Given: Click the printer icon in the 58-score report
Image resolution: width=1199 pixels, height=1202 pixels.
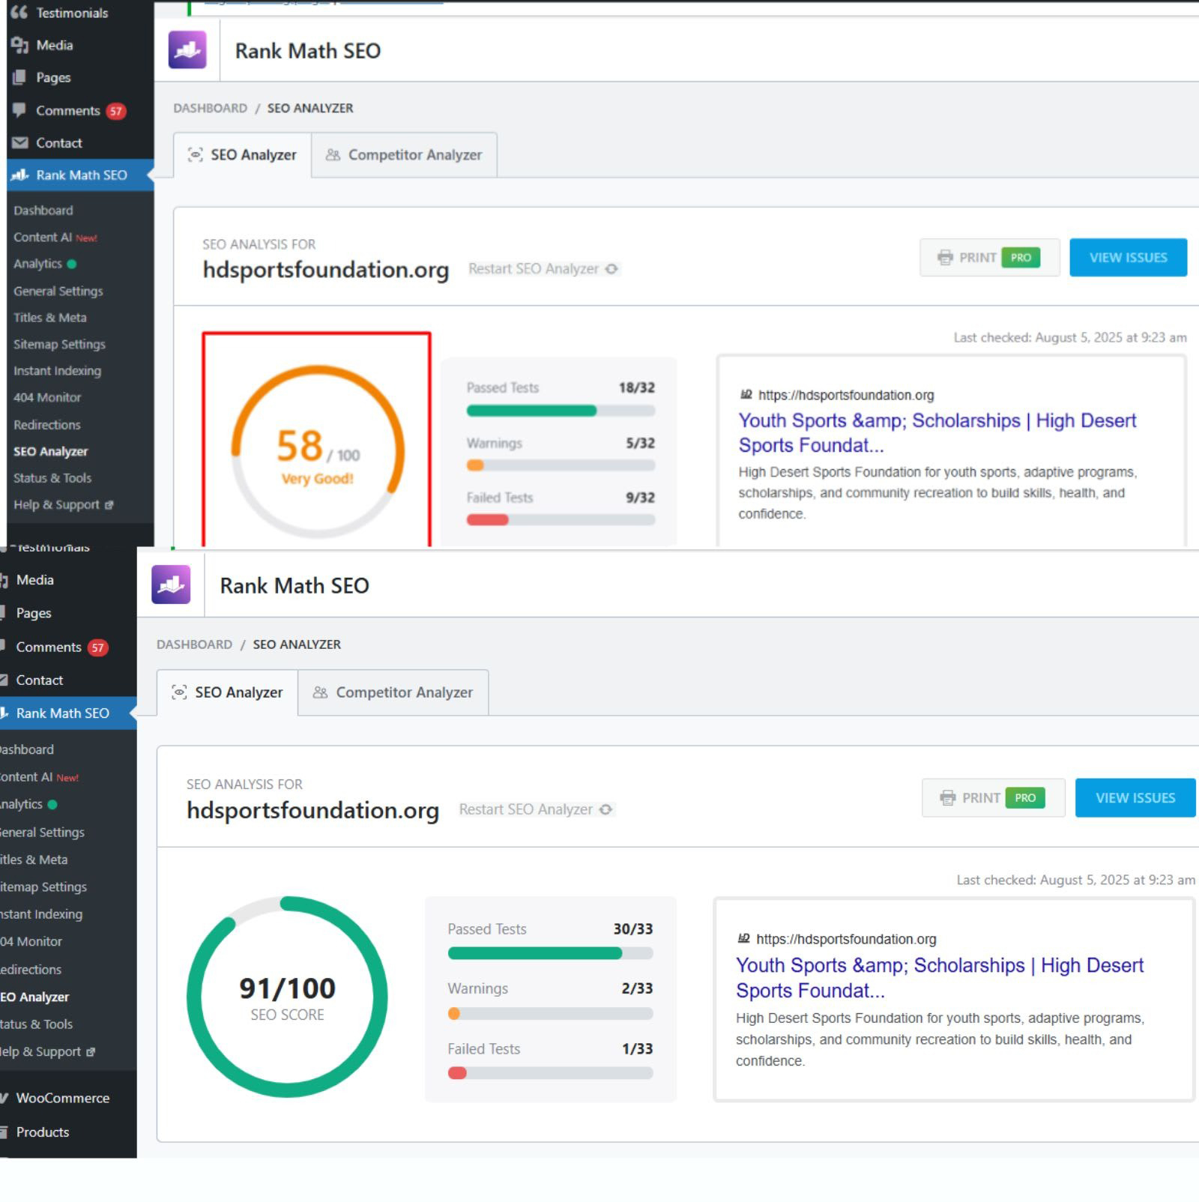Looking at the screenshot, I should click(945, 258).
